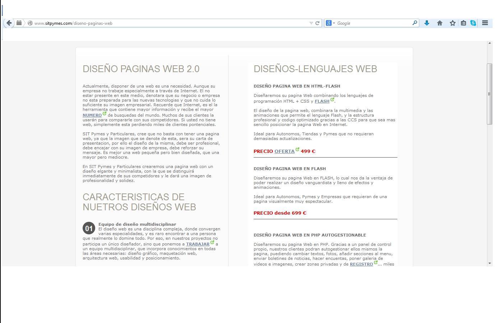This screenshot has width=503, height=323.
Task: Click the DISEÑO PAGINA WEB EN FLASH subheading
Action: (x=290, y=169)
